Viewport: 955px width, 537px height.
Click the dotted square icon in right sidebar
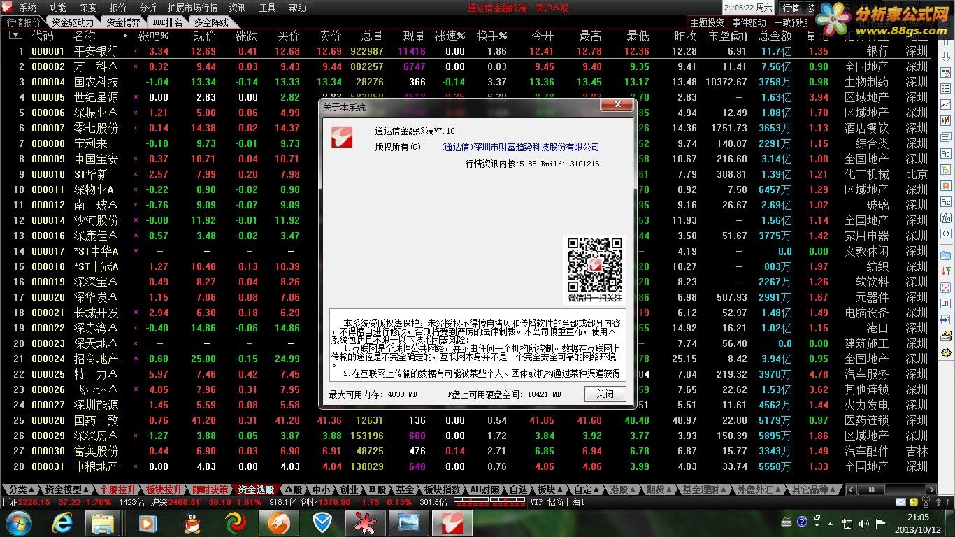pos(946,287)
